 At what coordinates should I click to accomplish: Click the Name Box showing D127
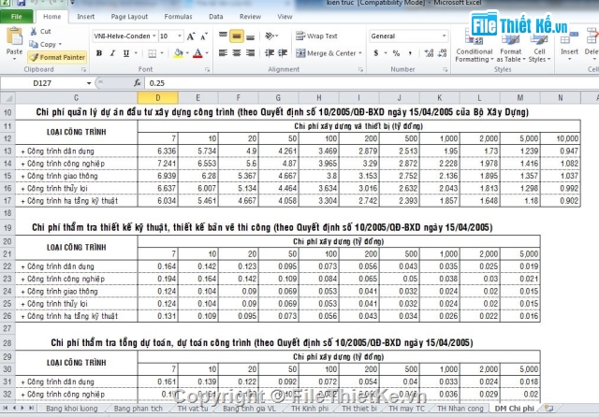43,83
